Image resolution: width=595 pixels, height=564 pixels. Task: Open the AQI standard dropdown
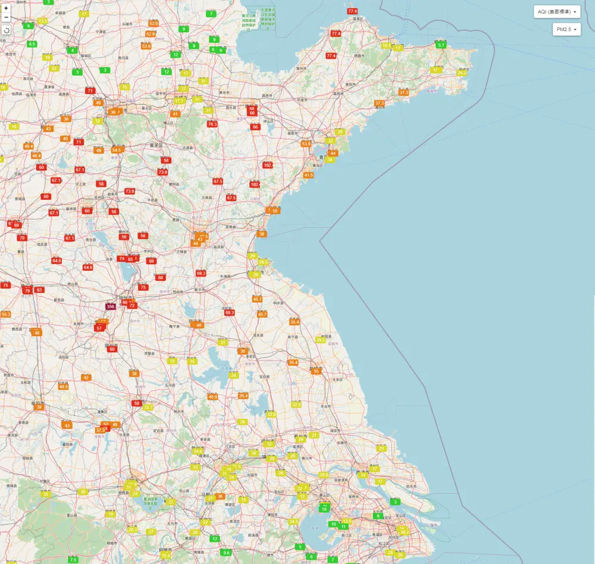(x=557, y=12)
